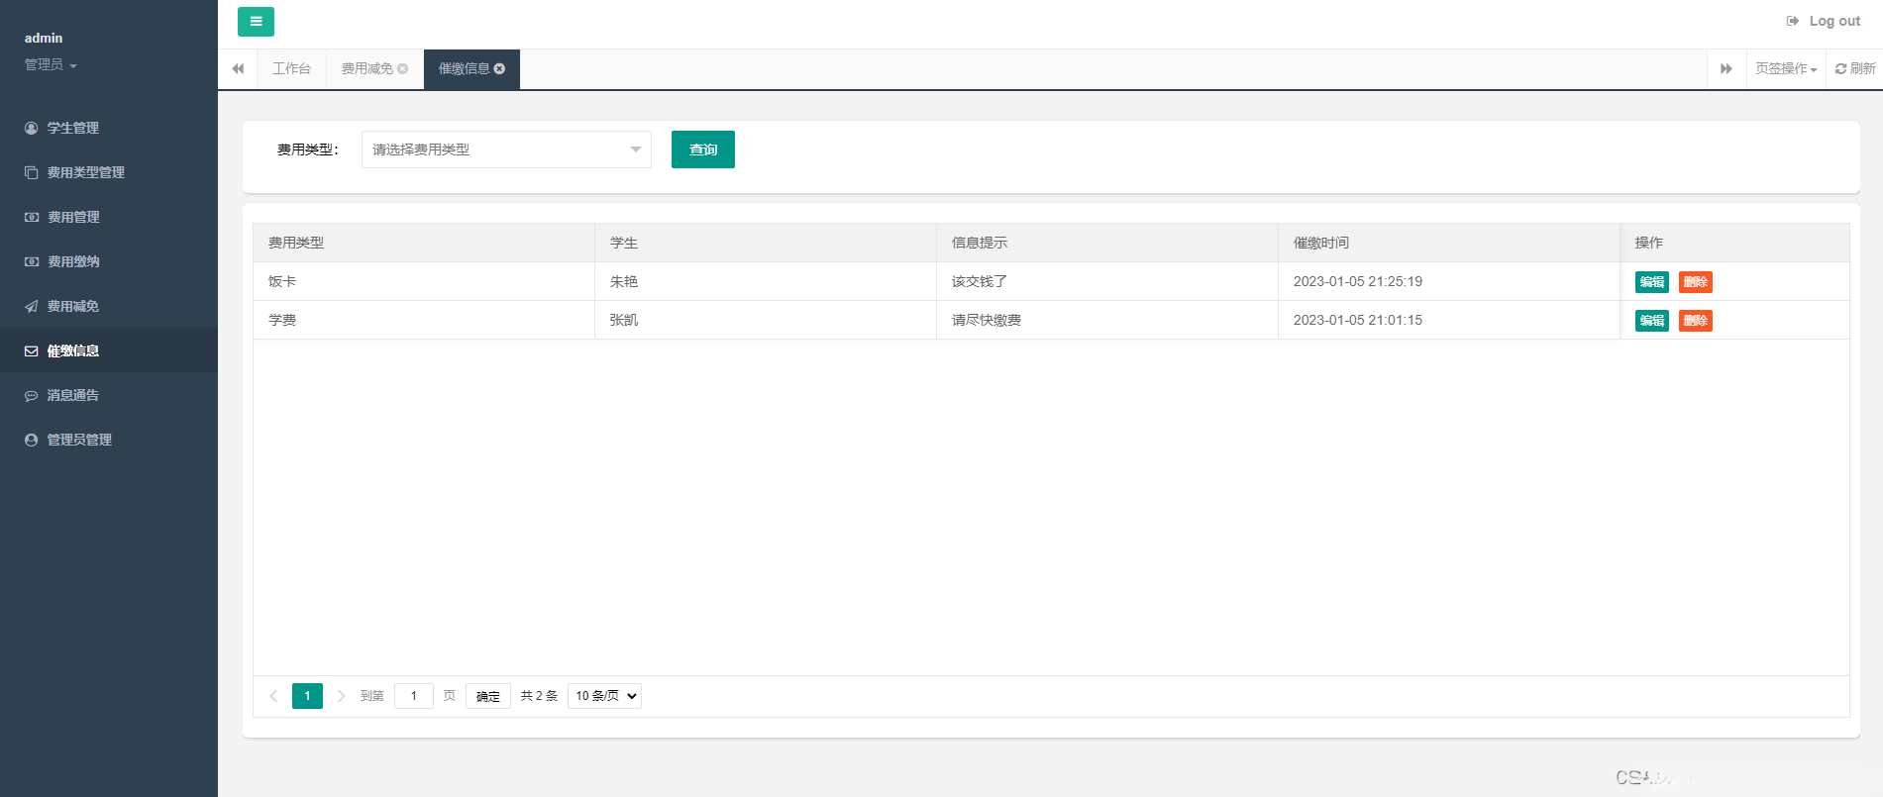1883x797 pixels.
Task: Switch to the 费用减免 tab
Action: pos(367,68)
